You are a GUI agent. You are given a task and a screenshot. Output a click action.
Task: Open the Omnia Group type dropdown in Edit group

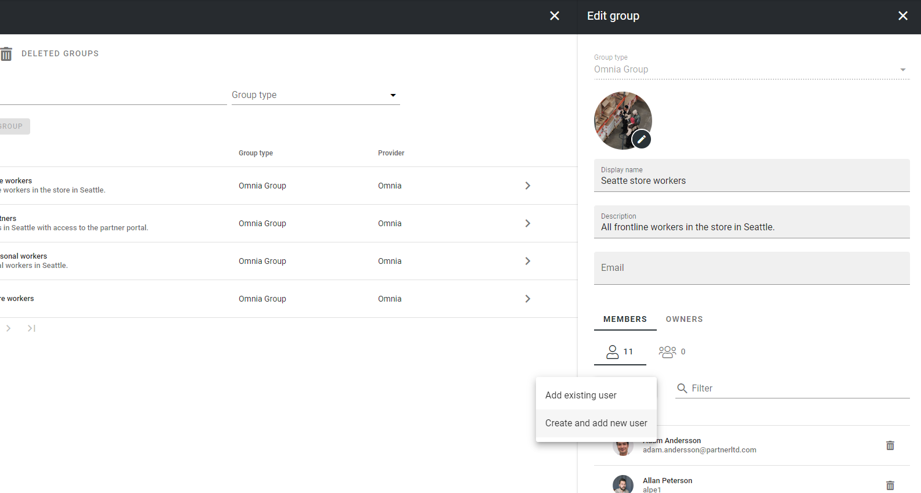click(x=751, y=70)
